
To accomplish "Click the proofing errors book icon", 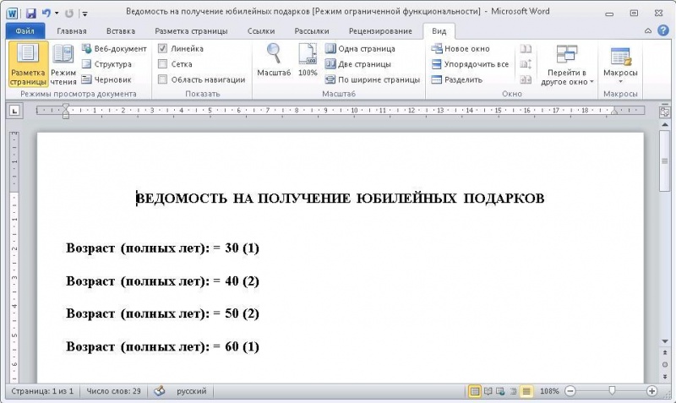I will click(160, 391).
